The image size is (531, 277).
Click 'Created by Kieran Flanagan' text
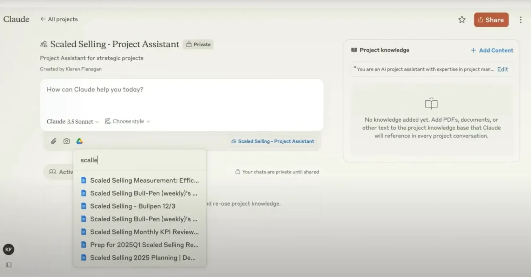(71, 69)
